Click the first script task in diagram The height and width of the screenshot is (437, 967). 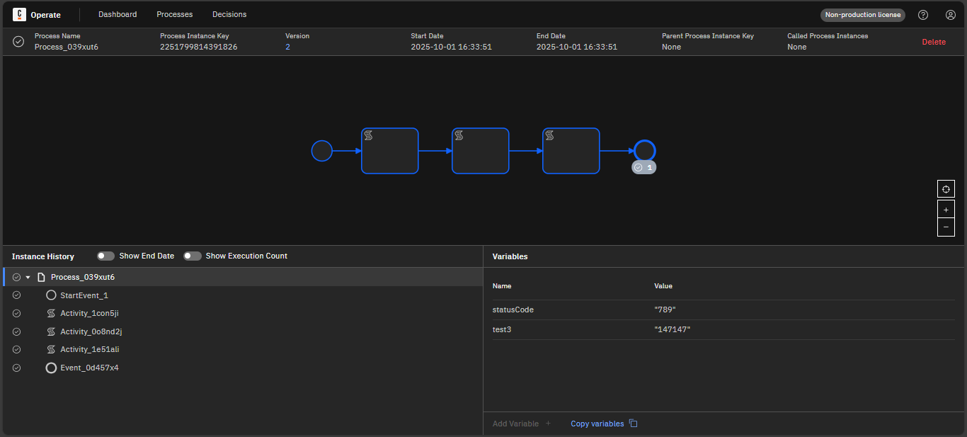point(389,151)
